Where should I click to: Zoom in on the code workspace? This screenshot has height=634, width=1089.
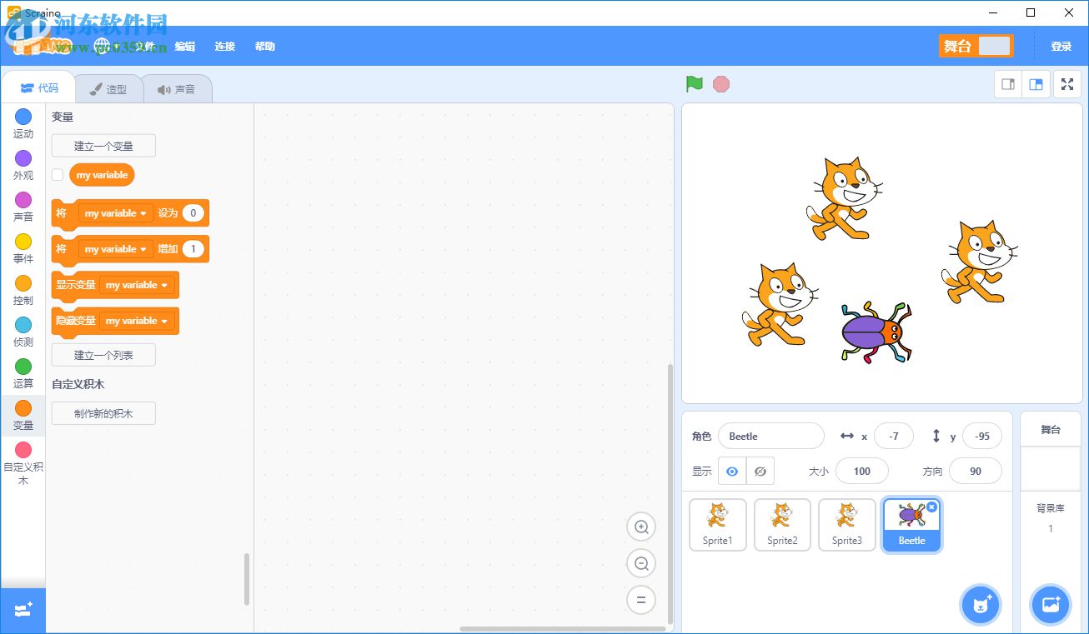(641, 527)
